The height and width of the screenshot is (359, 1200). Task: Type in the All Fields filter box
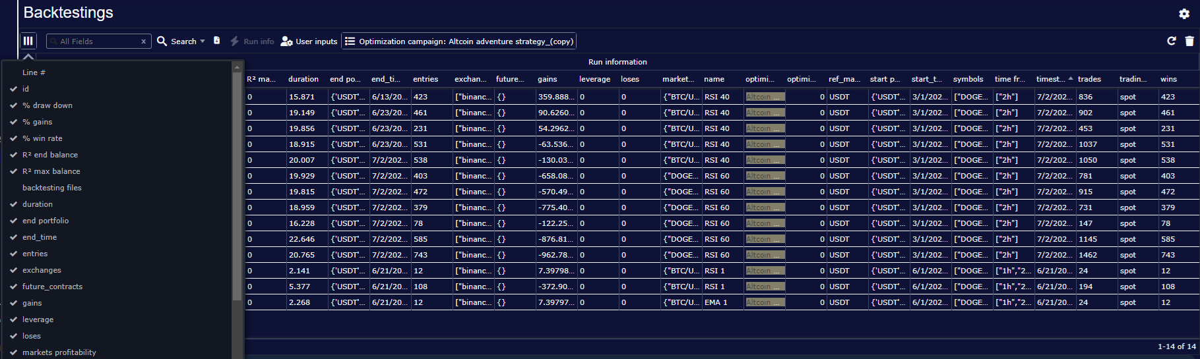point(98,41)
